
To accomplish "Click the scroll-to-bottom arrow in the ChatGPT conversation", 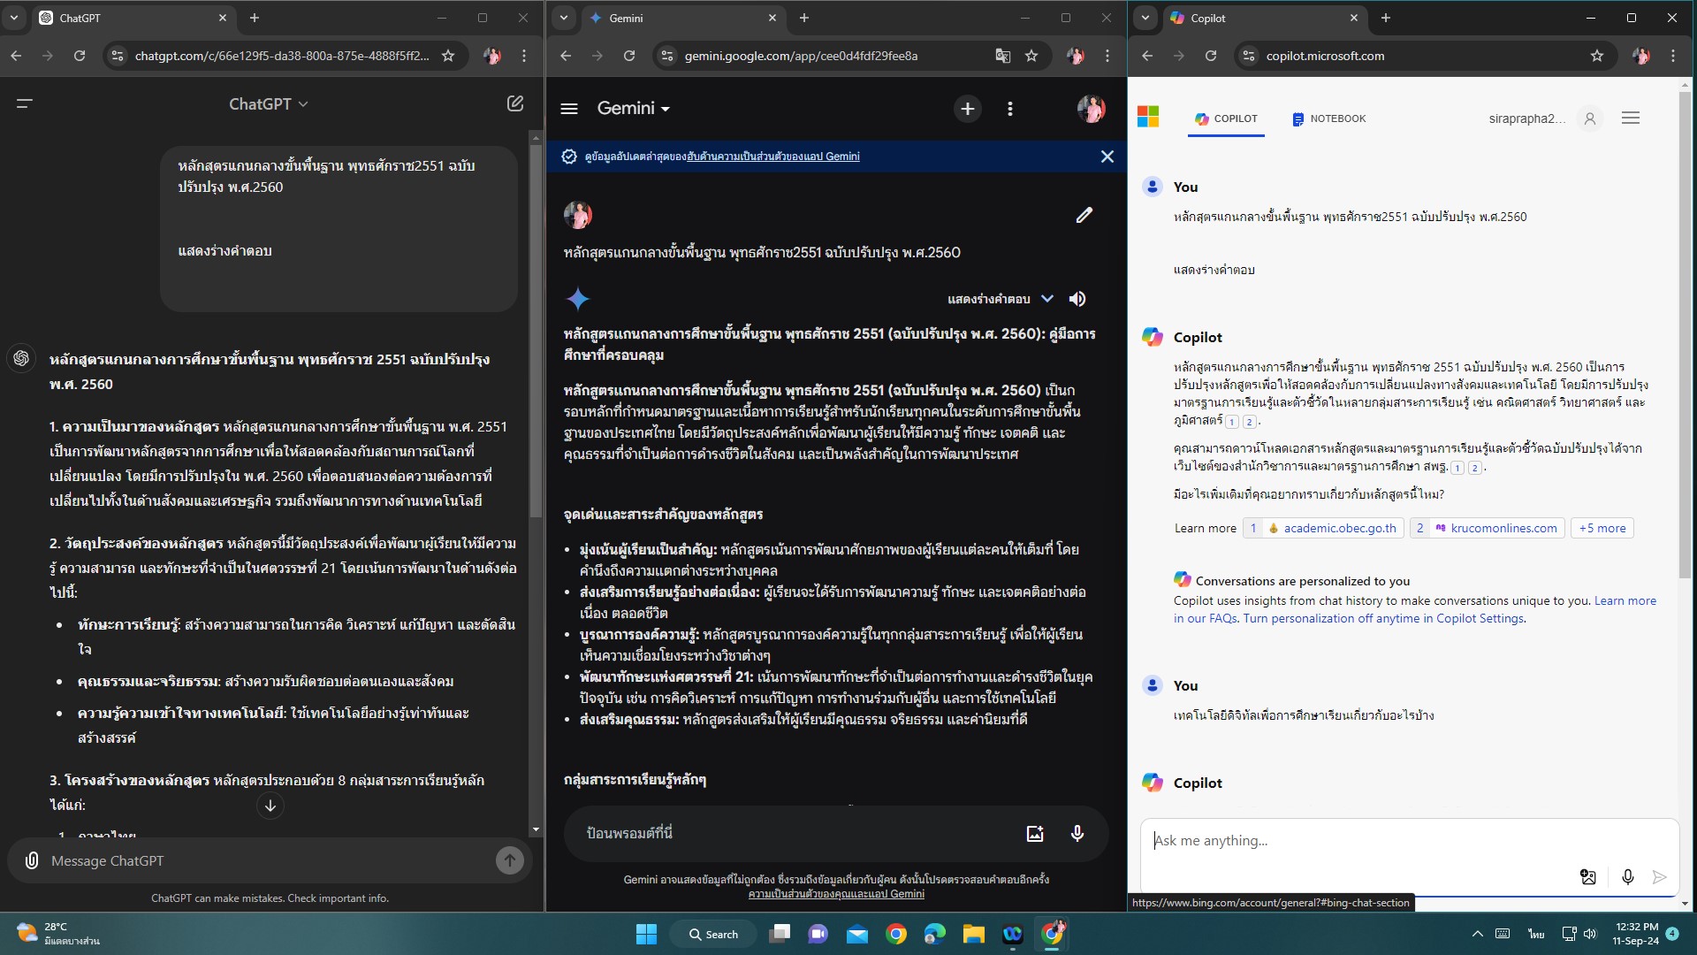I will pyautogui.click(x=270, y=806).
